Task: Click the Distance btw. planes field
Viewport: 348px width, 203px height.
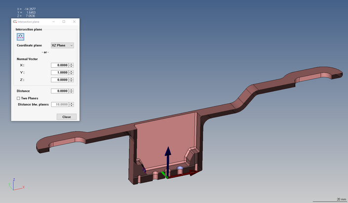Action: 60,104
